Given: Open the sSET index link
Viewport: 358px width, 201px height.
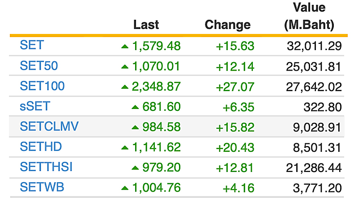Looking at the screenshot, I should click(x=35, y=106).
